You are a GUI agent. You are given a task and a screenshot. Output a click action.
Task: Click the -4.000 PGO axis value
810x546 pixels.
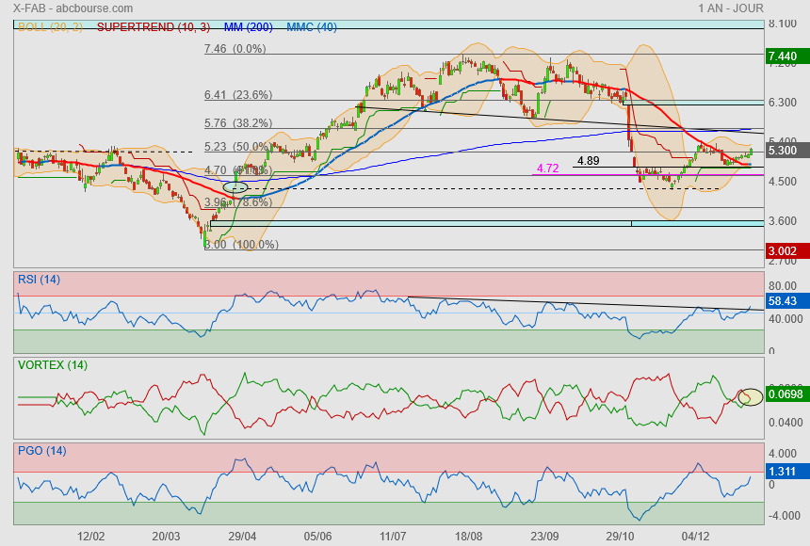click(x=784, y=516)
